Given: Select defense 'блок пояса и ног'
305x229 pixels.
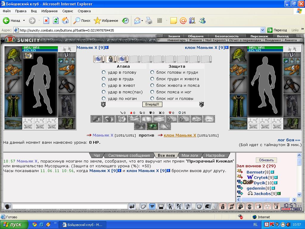Looking at the screenshot, I should tap(152, 92).
